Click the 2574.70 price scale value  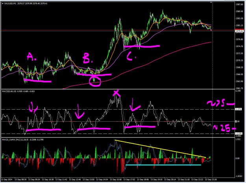point(239,46)
